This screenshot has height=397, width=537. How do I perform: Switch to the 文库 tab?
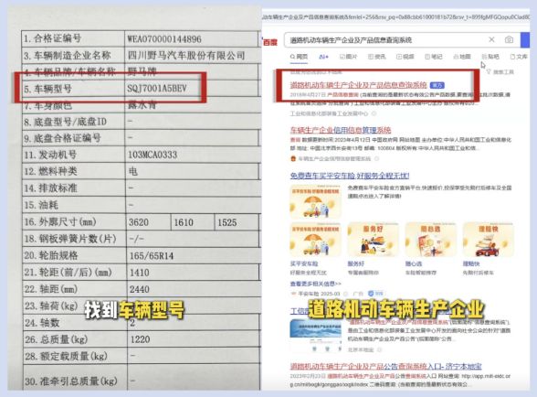(x=519, y=57)
